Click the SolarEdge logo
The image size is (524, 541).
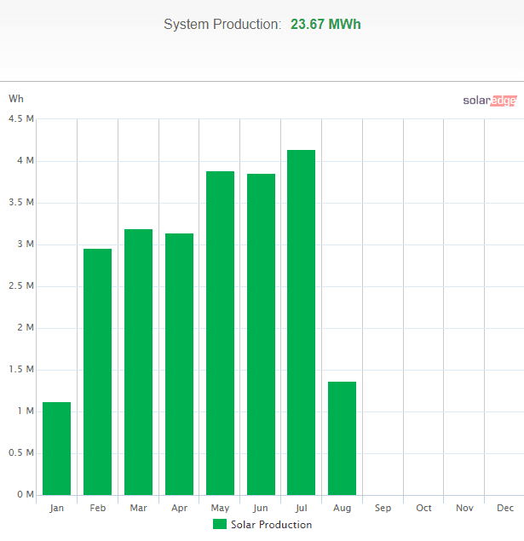point(489,101)
